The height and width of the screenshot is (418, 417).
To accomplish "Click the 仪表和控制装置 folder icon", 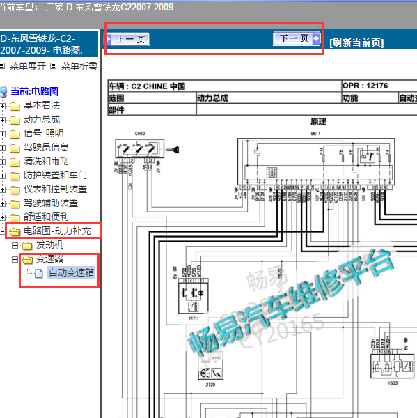I will [15, 189].
